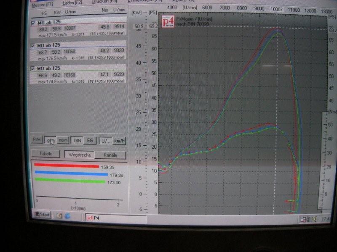Viewport: 337px width, 252px height.
Task: Toggle the third MO ab 125 checkbox
Action: point(33,68)
